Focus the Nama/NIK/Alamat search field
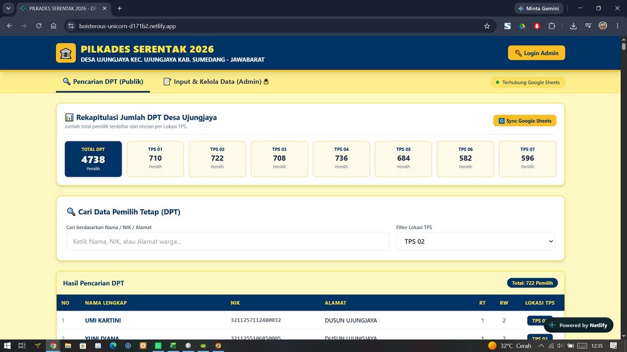627x352 pixels. coord(228,241)
